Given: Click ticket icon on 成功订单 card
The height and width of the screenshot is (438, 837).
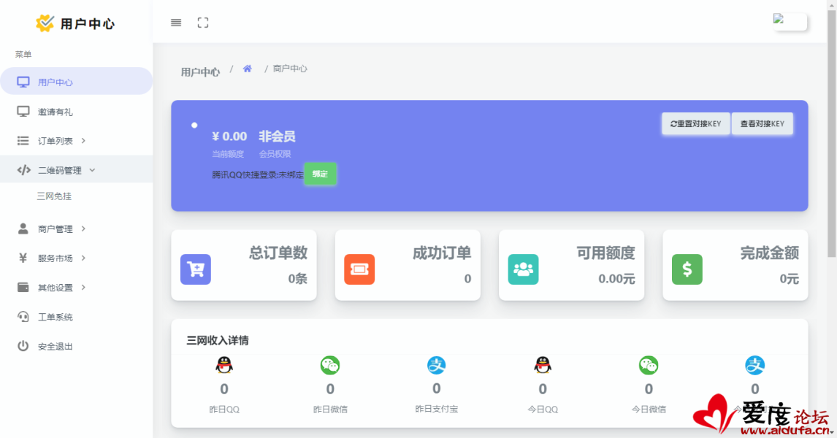Looking at the screenshot, I should click(x=359, y=269).
